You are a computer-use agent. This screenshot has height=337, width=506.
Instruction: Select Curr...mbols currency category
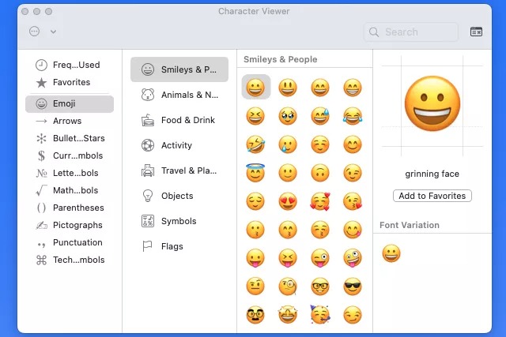70,155
